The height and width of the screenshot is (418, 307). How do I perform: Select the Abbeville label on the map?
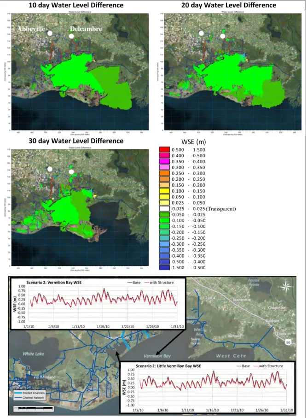tap(31, 29)
